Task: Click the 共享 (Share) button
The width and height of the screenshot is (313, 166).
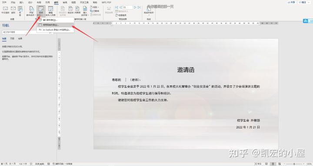Action: pos(291,3)
